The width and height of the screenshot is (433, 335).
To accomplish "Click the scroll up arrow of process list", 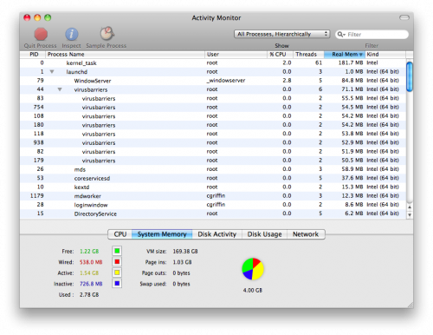I will click(x=410, y=207).
